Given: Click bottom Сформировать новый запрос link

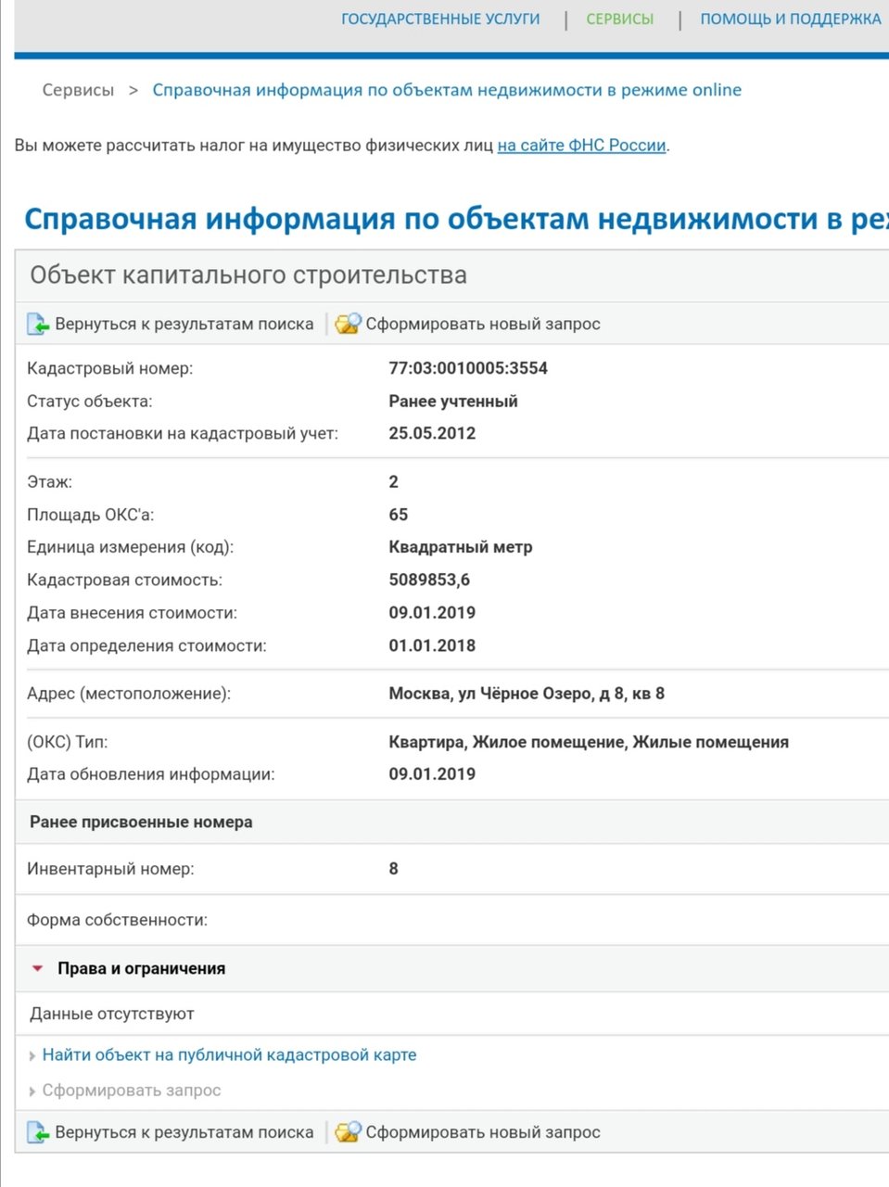Looking at the screenshot, I should tap(483, 1132).
